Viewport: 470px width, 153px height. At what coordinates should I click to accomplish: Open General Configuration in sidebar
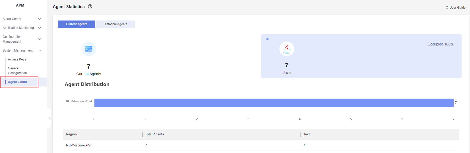pos(17,71)
